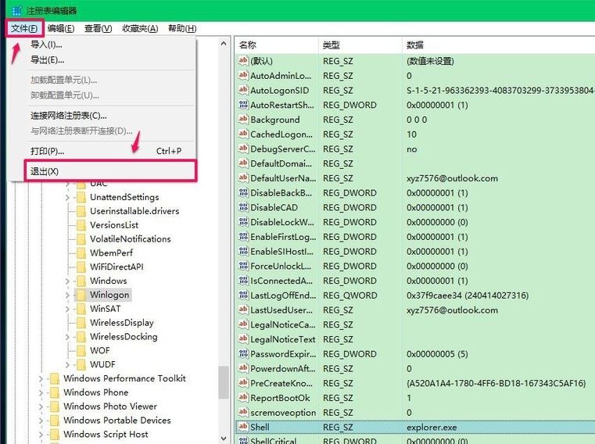Click tree pane scrollbar down arrow
The height and width of the screenshot is (444, 595).
click(224, 439)
